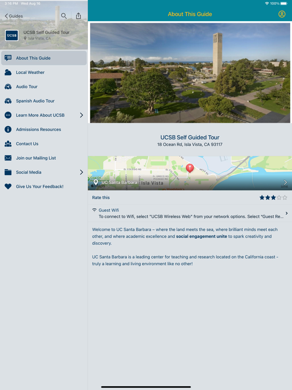
Task: Expand Learn More About UCSB chevron
Action: click(x=81, y=115)
